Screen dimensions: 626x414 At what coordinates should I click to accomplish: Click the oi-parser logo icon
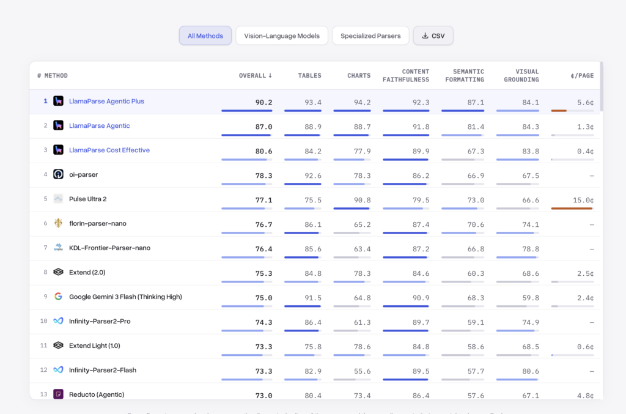(58, 174)
